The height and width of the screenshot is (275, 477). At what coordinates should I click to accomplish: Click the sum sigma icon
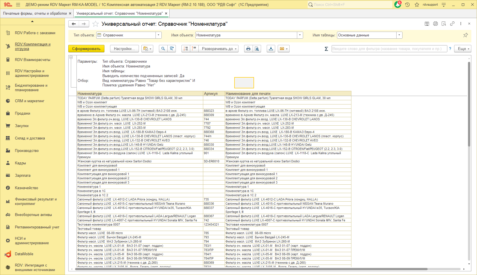[326, 49]
